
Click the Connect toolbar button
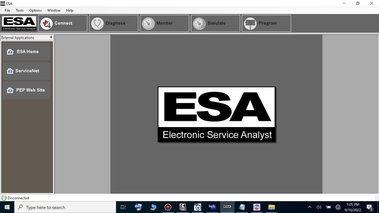(x=63, y=23)
